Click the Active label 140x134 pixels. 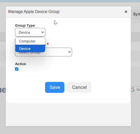(x=21, y=64)
